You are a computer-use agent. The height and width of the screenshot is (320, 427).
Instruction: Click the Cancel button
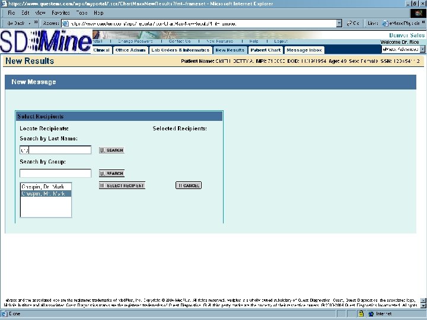coord(189,185)
